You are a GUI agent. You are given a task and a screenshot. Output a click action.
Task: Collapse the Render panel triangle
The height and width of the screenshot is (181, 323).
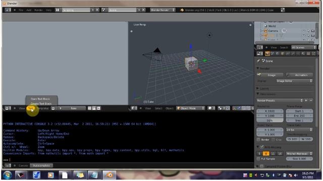pyautogui.click(x=258, y=68)
